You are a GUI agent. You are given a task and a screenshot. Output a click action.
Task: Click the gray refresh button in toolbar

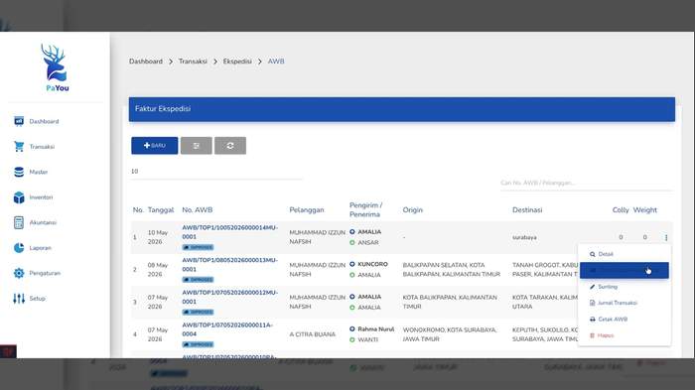(230, 145)
